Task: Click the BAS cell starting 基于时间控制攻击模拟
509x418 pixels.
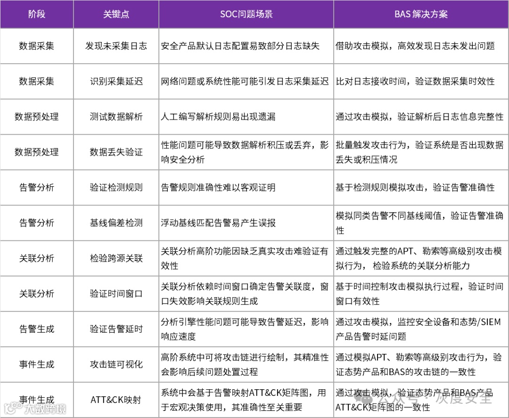Action: (x=421, y=294)
